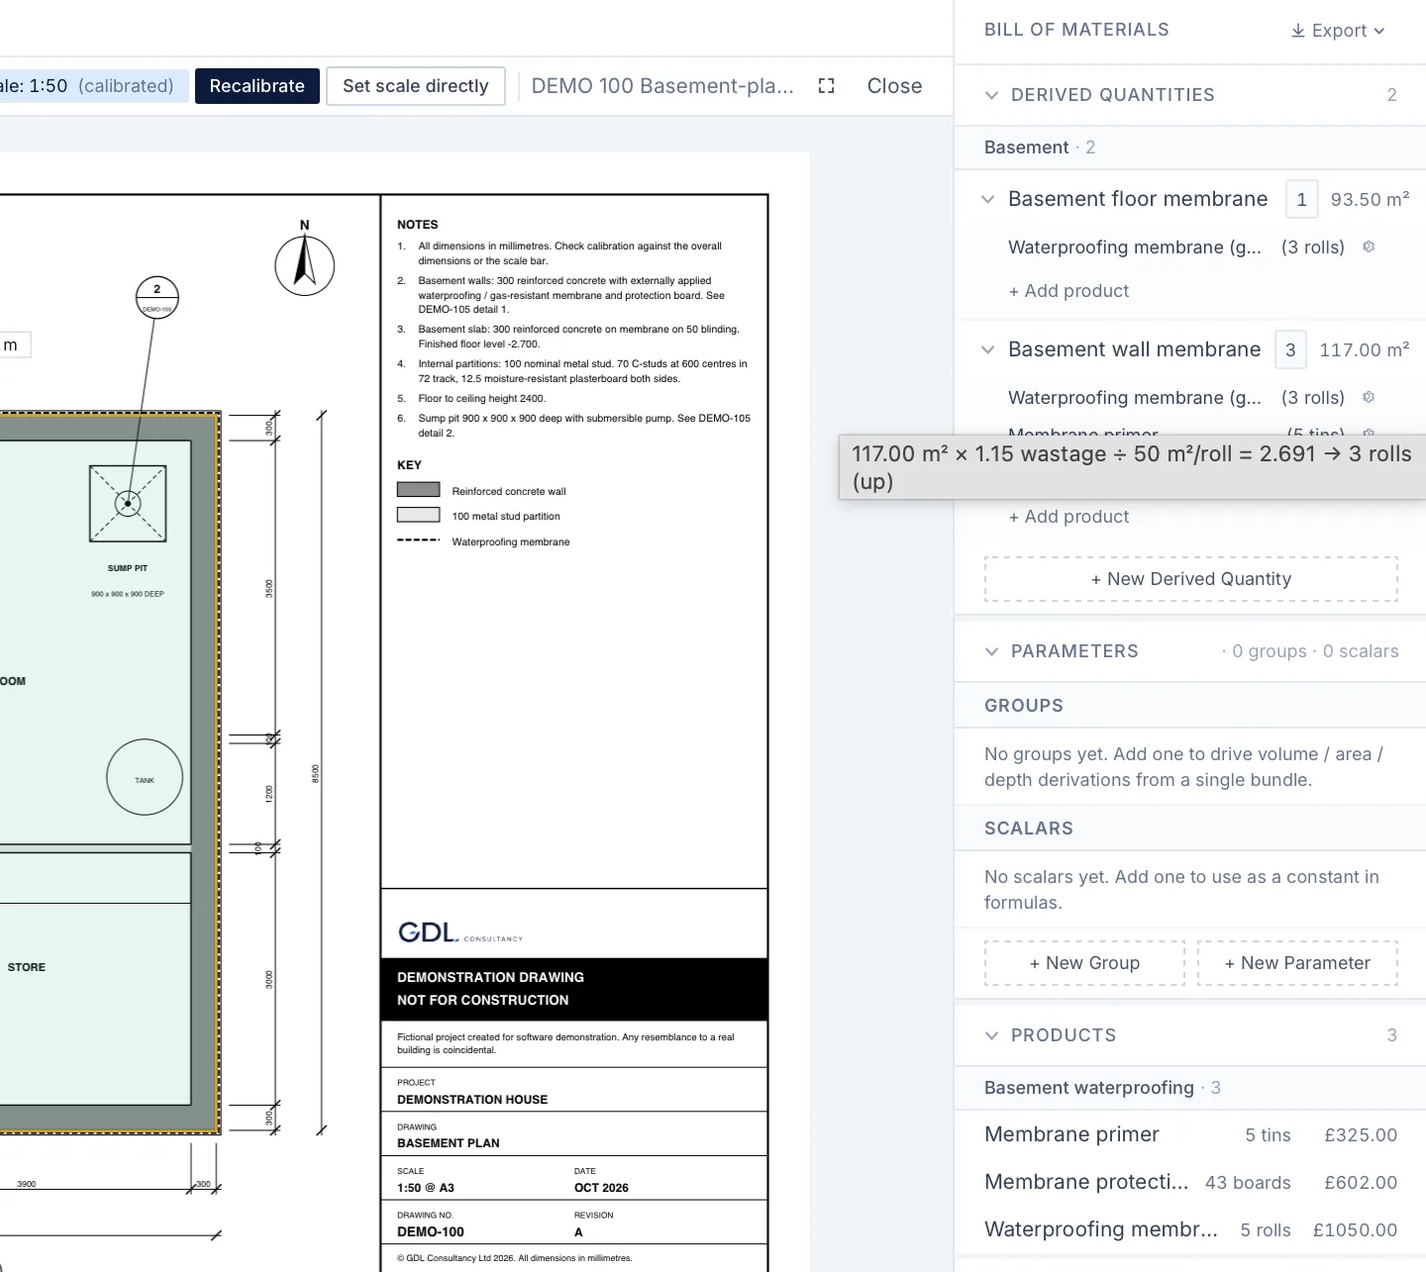Click the New Parameter button
This screenshot has height=1272, width=1426.
coord(1297,963)
